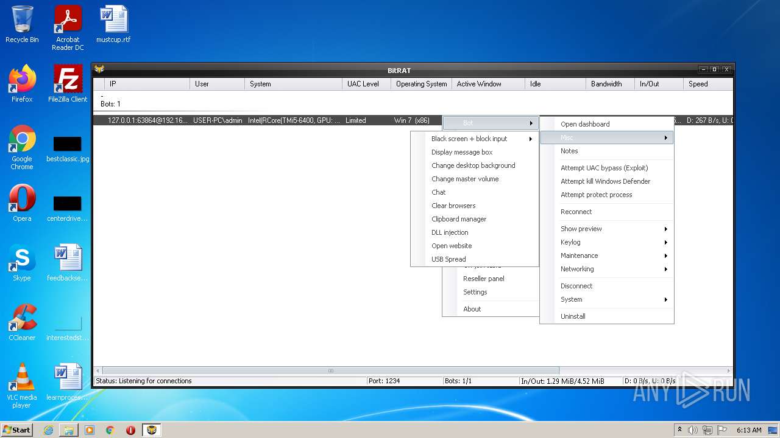Sort by UAC Level column header
The height and width of the screenshot is (438, 780).
click(366, 84)
